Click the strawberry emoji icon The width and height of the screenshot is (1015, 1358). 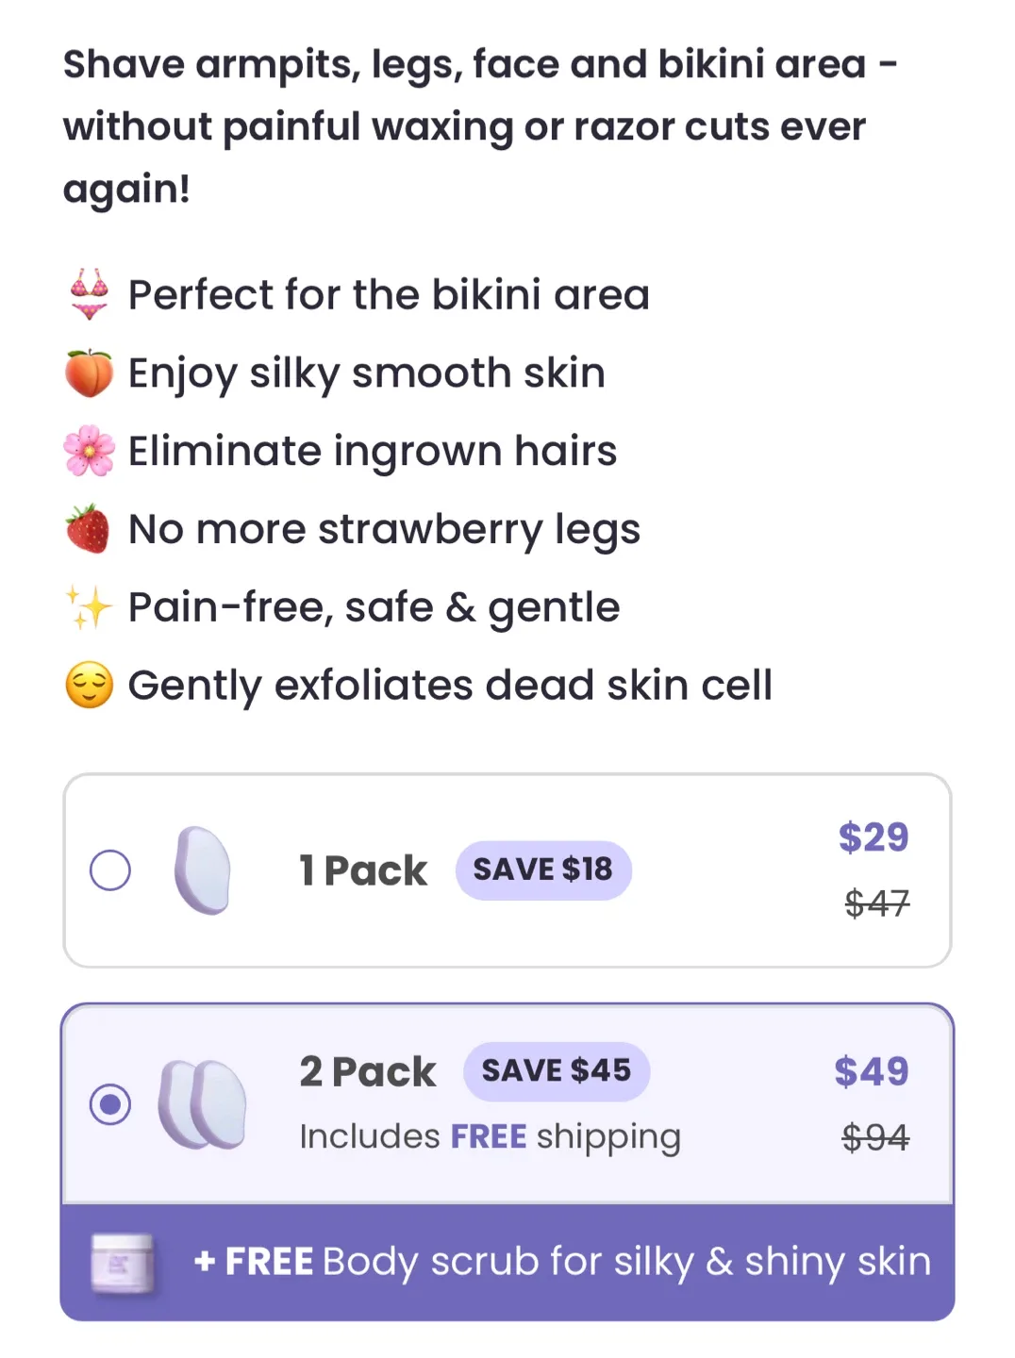click(89, 529)
